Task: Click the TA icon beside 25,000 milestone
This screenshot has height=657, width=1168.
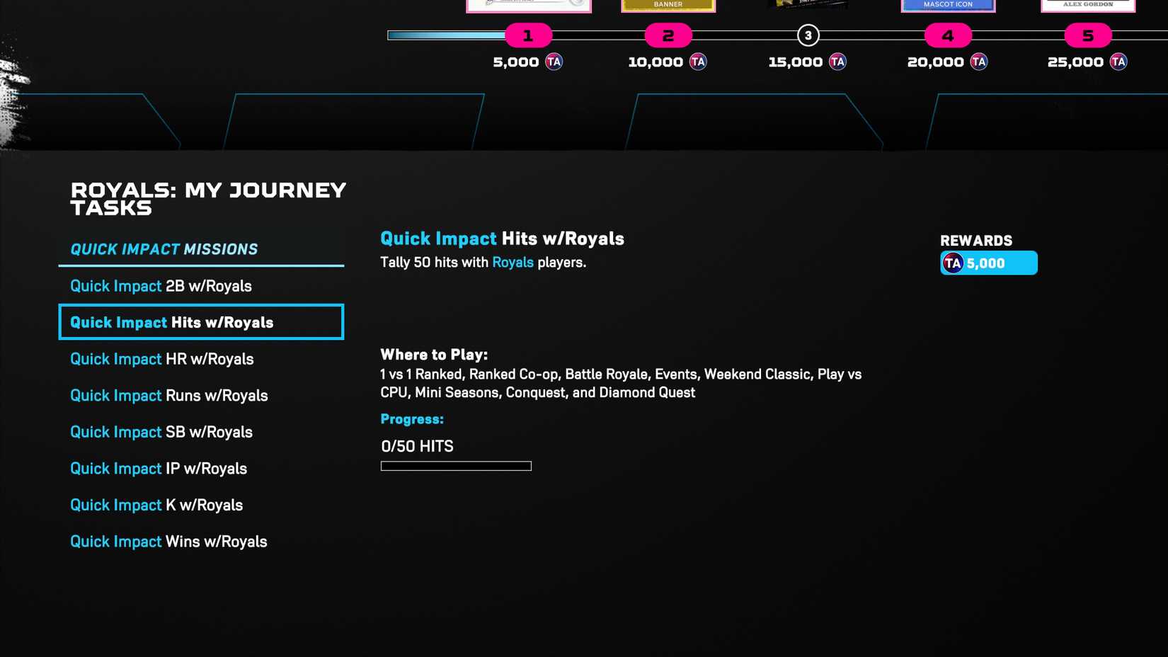Action: coord(1118,62)
